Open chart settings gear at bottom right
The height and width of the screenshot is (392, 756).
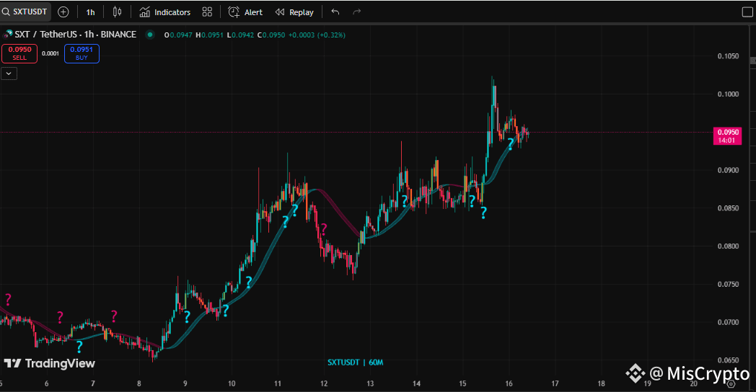[731, 384]
